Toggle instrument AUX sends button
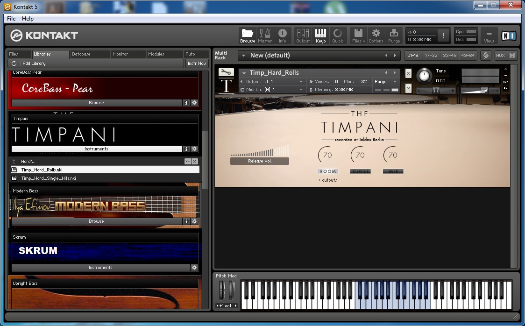 pos(505,82)
